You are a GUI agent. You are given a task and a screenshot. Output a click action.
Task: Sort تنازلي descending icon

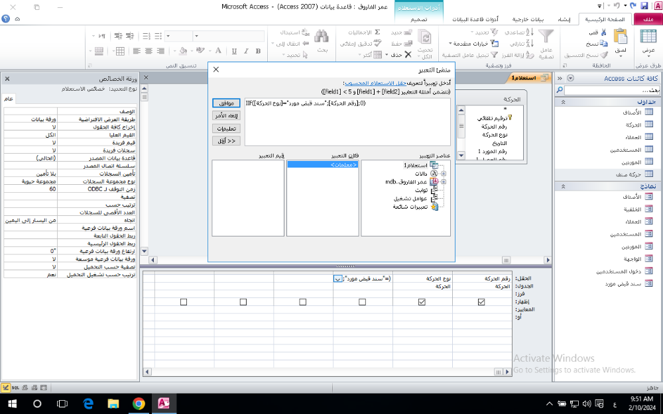(x=530, y=43)
